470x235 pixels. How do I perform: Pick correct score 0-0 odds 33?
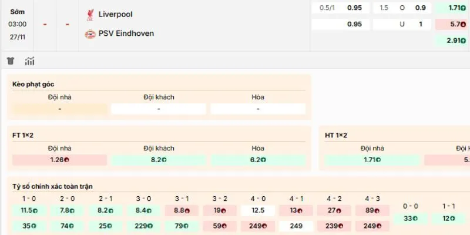[411, 218]
